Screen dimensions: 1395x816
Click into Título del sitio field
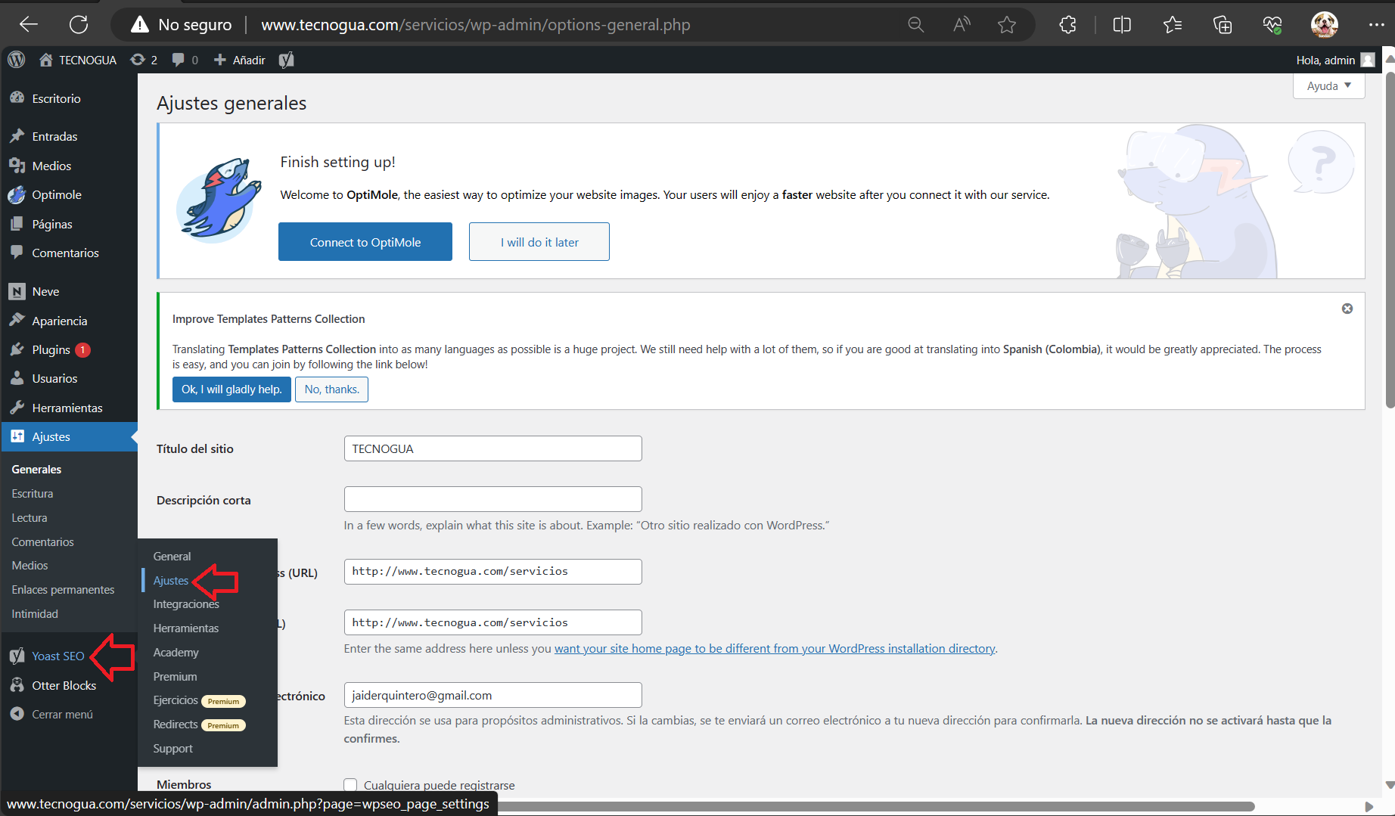[492, 448]
